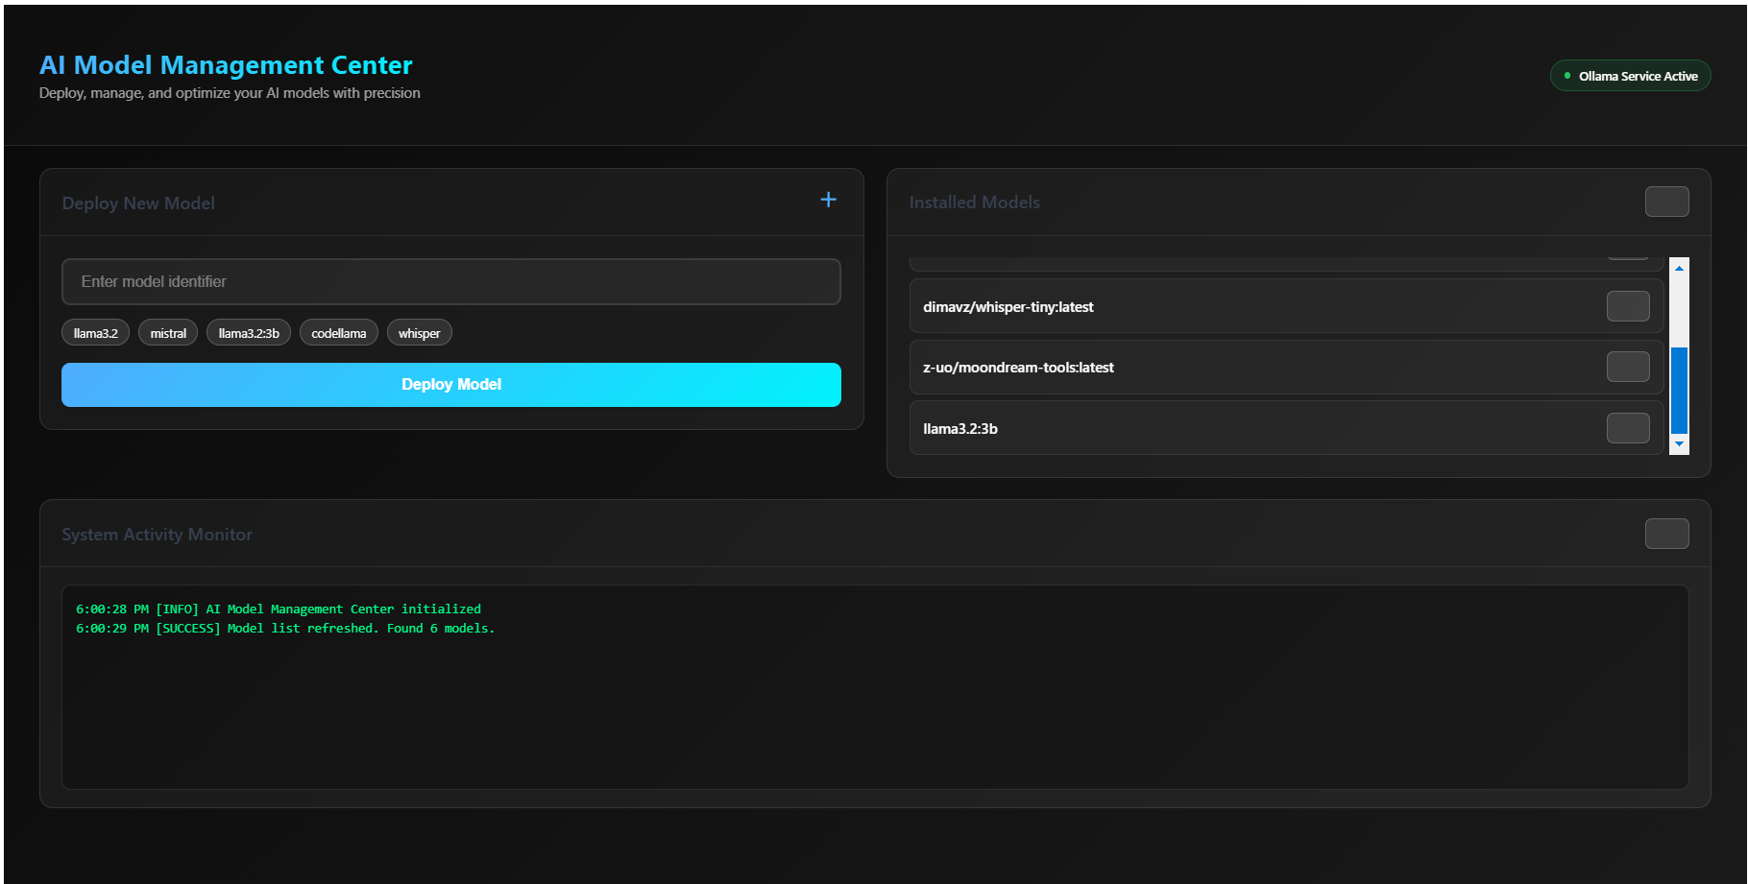Choose the mistral suggestion chip
The width and height of the screenshot is (1748, 884).
point(168,333)
